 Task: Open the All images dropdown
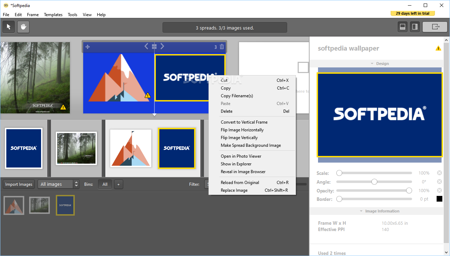pyautogui.click(x=59, y=184)
